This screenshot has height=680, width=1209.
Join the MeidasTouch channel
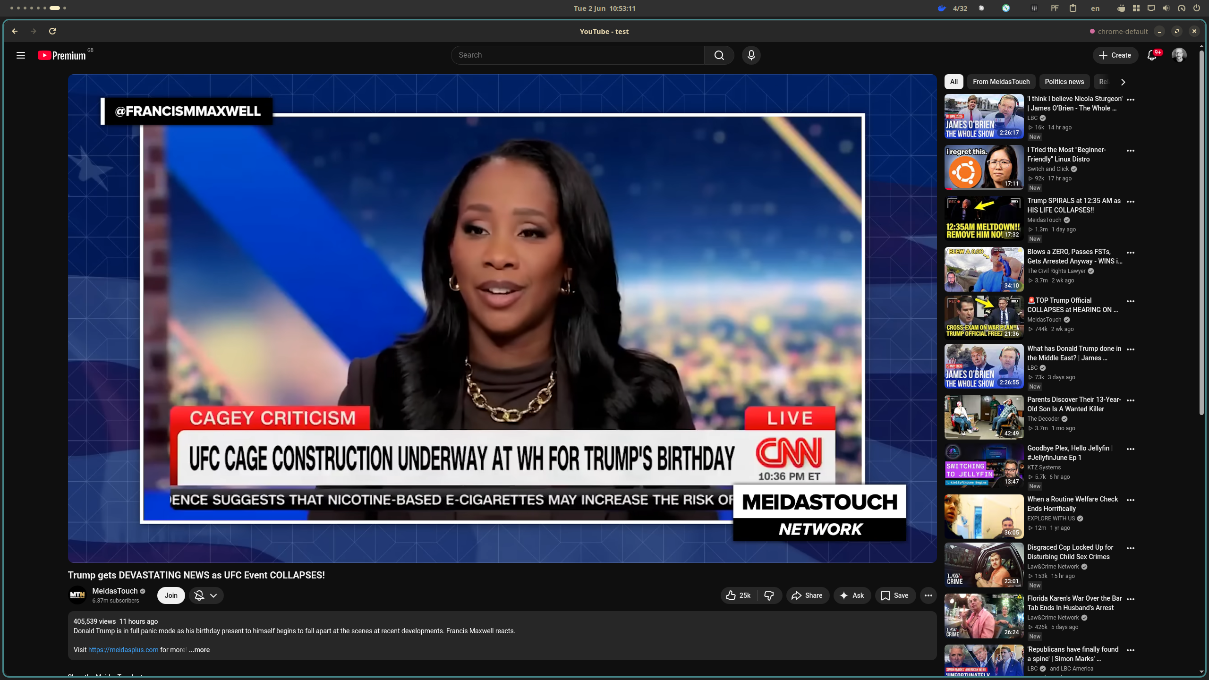pyautogui.click(x=171, y=595)
